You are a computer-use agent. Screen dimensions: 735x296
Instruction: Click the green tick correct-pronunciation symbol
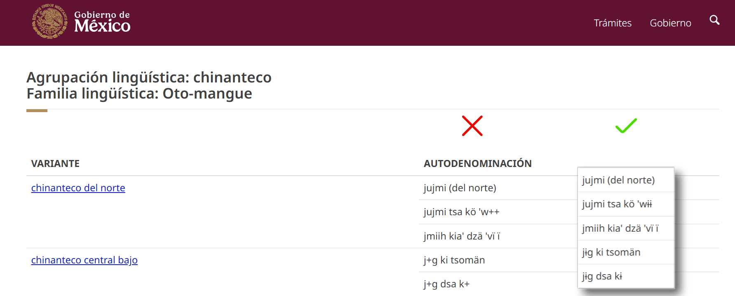click(x=625, y=126)
